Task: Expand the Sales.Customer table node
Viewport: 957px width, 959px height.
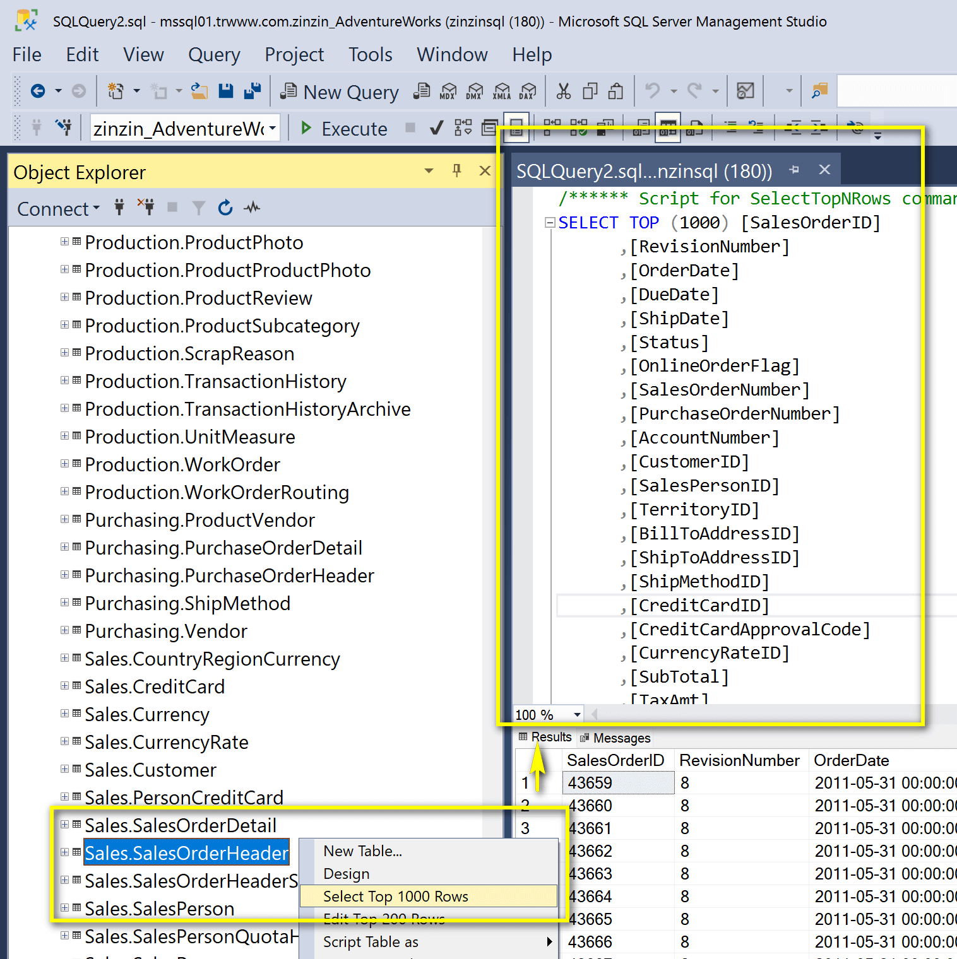Action: tap(64, 769)
